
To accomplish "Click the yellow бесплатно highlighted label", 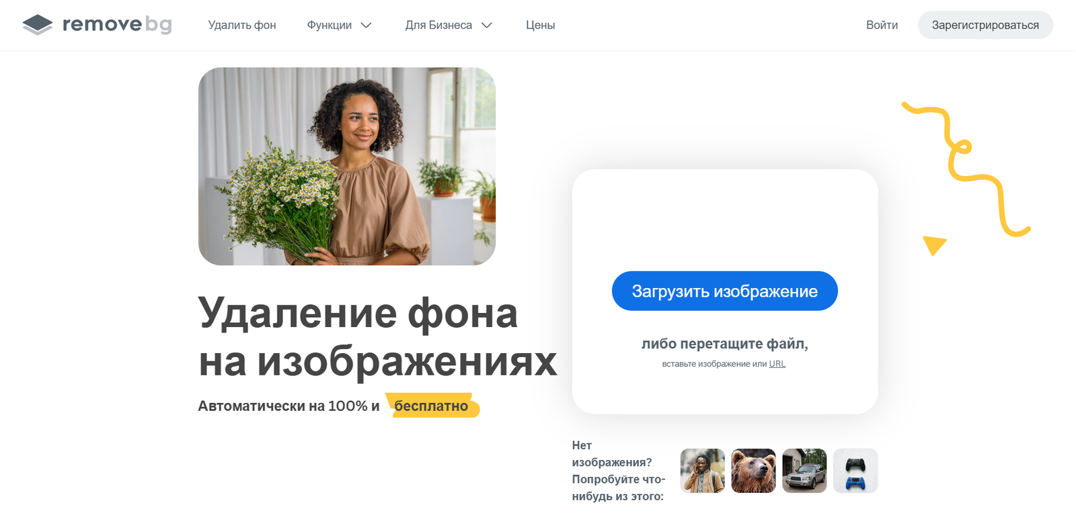I will [x=432, y=406].
